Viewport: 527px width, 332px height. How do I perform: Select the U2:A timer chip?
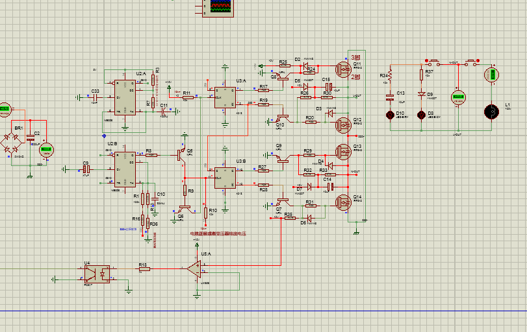coord(125,97)
